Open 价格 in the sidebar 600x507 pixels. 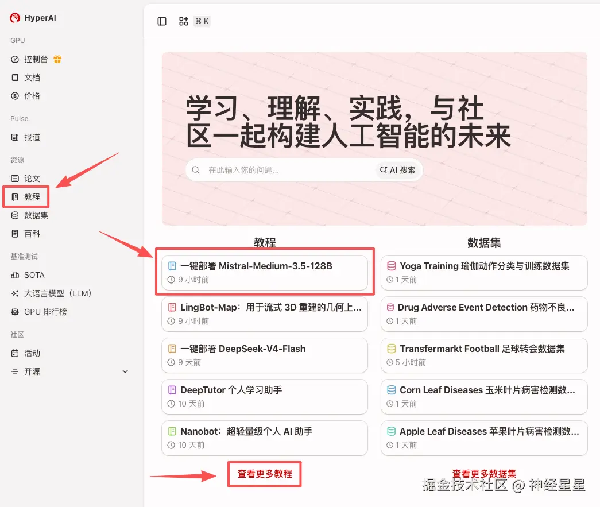tap(32, 96)
